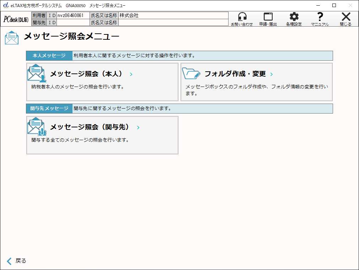Open the マニュアル question mark icon
359x270 pixels.
click(320, 17)
